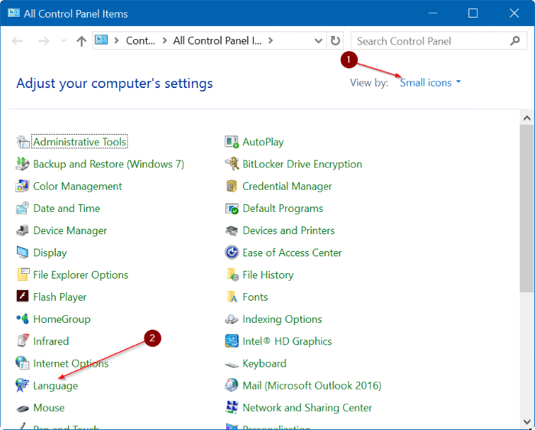Screen dimensions: 535x430
Task: Click the Search Control Panel field
Action: coord(439,41)
